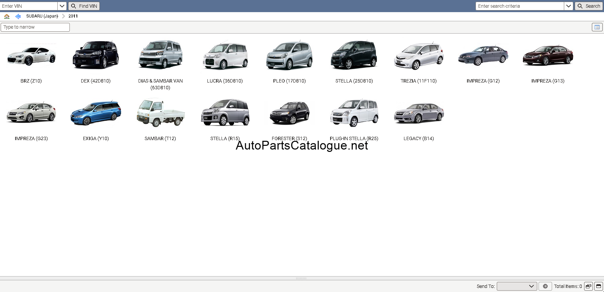Click the Send To go arrow icon
Image resolution: width=604 pixels, height=292 pixels.
(545, 286)
